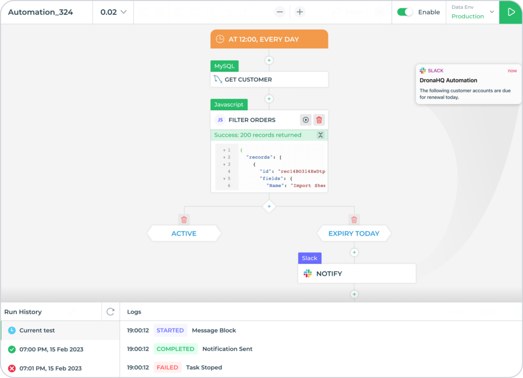Disable the automation with the Enable toggle
This screenshot has height=378, width=523.
pos(405,12)
